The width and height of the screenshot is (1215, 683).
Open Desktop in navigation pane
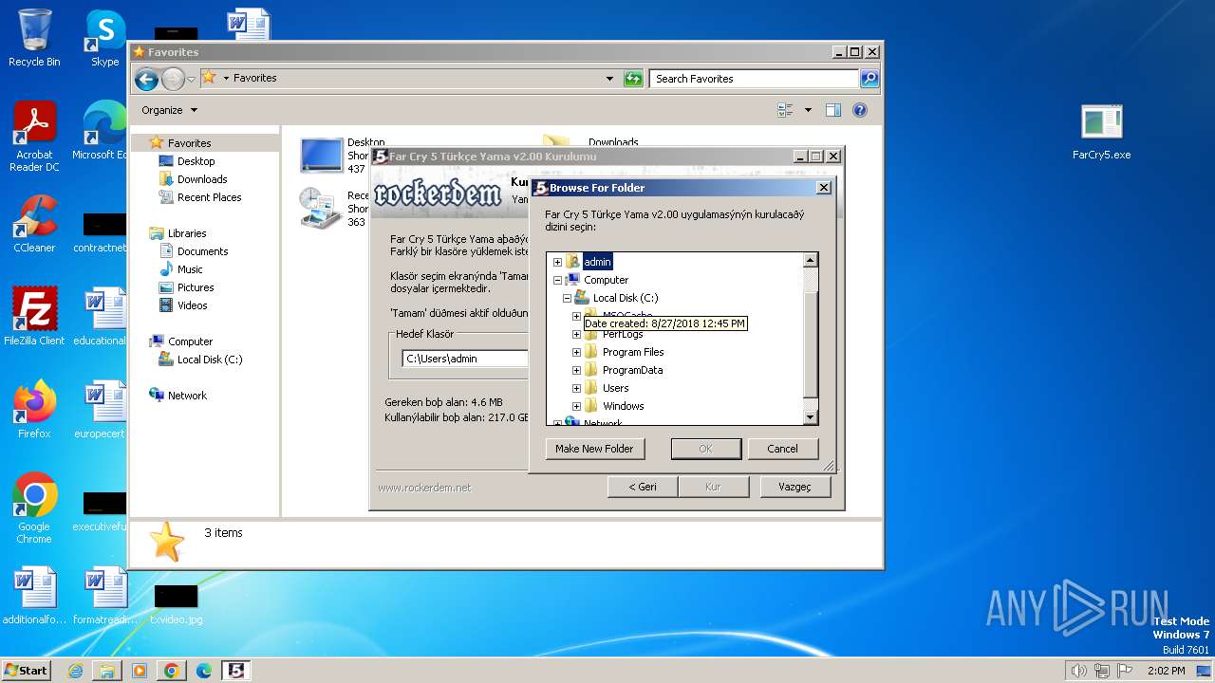tap(196, 161)
